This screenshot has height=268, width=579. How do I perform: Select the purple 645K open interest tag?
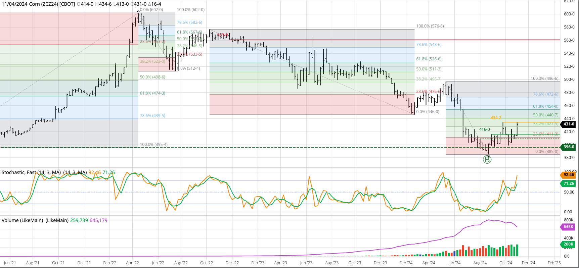click(x=568, y=227)
